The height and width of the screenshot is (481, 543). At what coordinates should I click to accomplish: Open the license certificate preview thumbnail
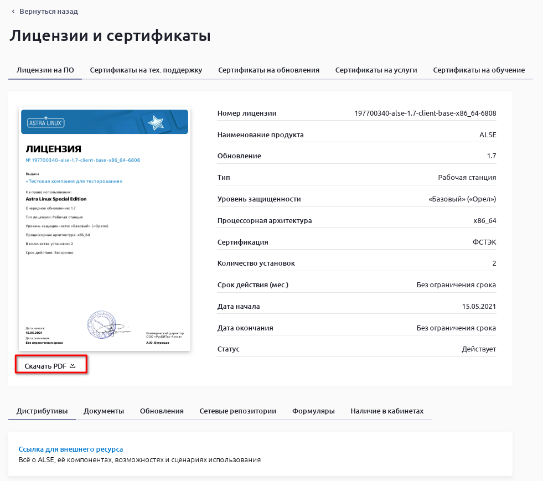(x=105, y=229)
